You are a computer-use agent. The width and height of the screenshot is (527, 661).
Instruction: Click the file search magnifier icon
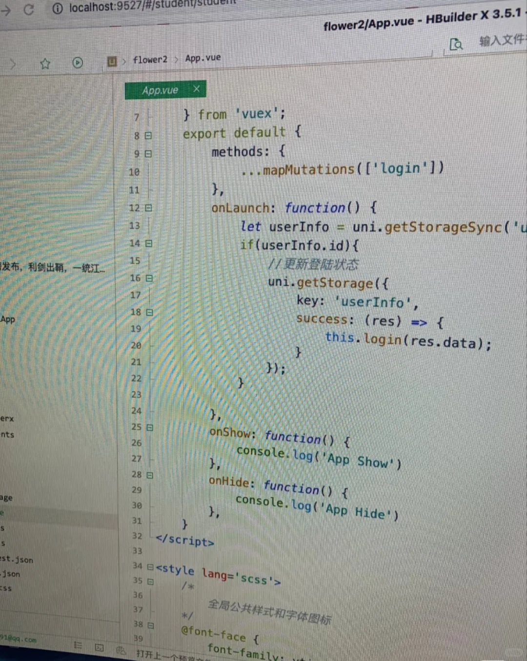tap(456, 44)
